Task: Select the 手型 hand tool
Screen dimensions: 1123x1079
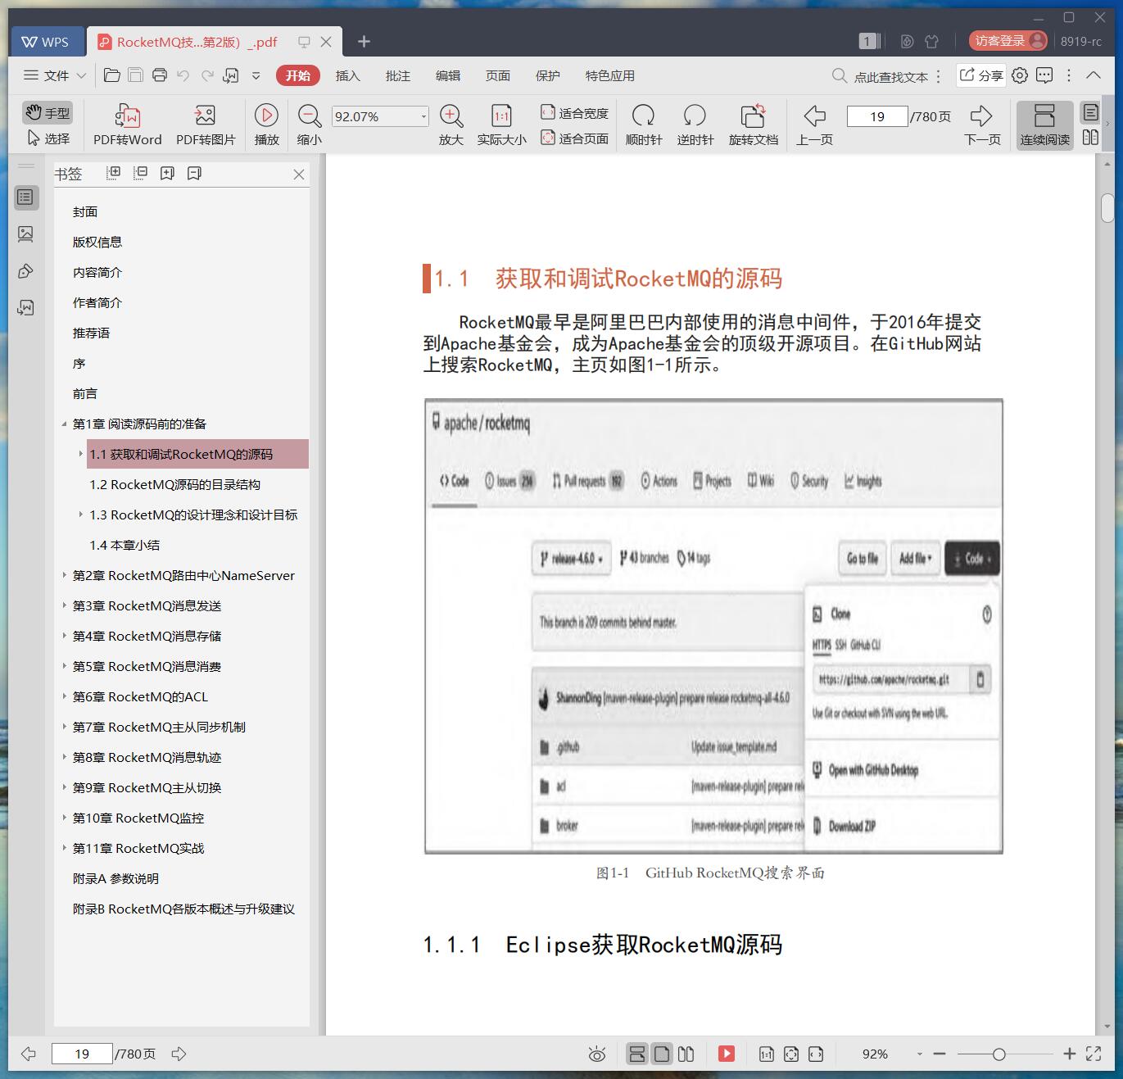Action: (48, 113)
